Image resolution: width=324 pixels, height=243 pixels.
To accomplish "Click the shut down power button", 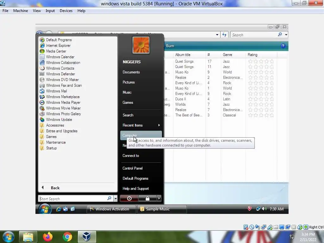I will coord(129,198).
